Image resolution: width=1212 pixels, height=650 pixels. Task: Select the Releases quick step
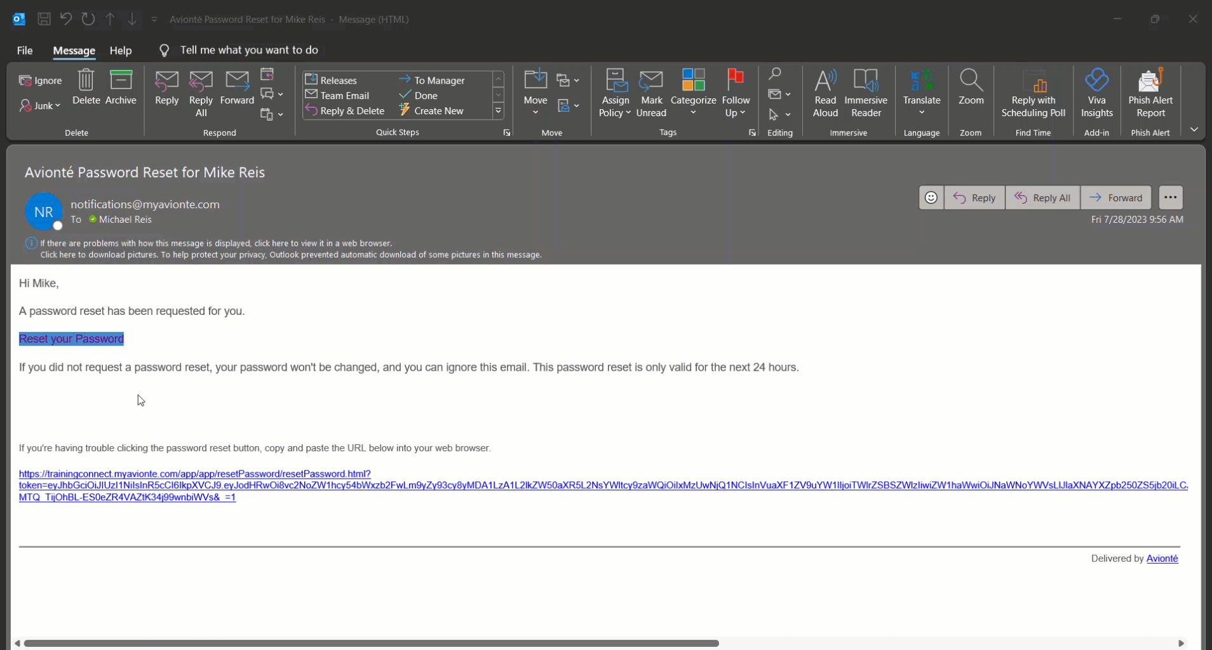pos(331,80)
